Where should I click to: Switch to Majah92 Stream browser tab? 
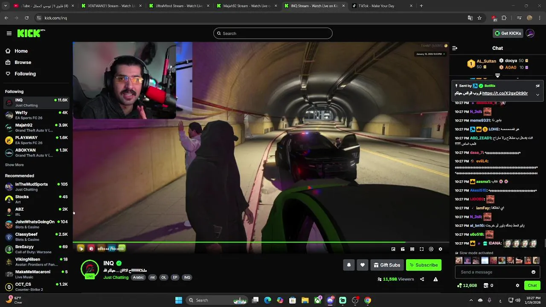[247, 6]
